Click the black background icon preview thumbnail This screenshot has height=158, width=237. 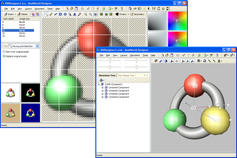point(30,93)
